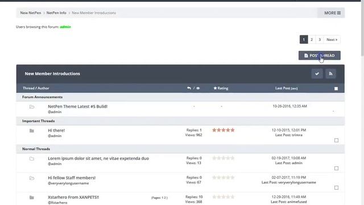Click the Forum Announcements section label
The image size is (364, 205).
[x=42, y=97]
